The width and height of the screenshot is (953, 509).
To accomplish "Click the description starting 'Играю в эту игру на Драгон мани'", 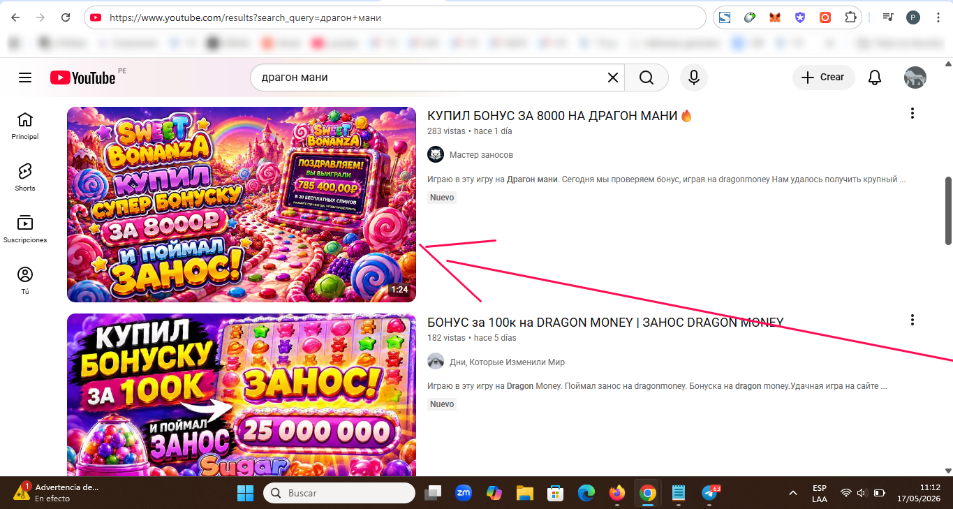I will 667,179.
